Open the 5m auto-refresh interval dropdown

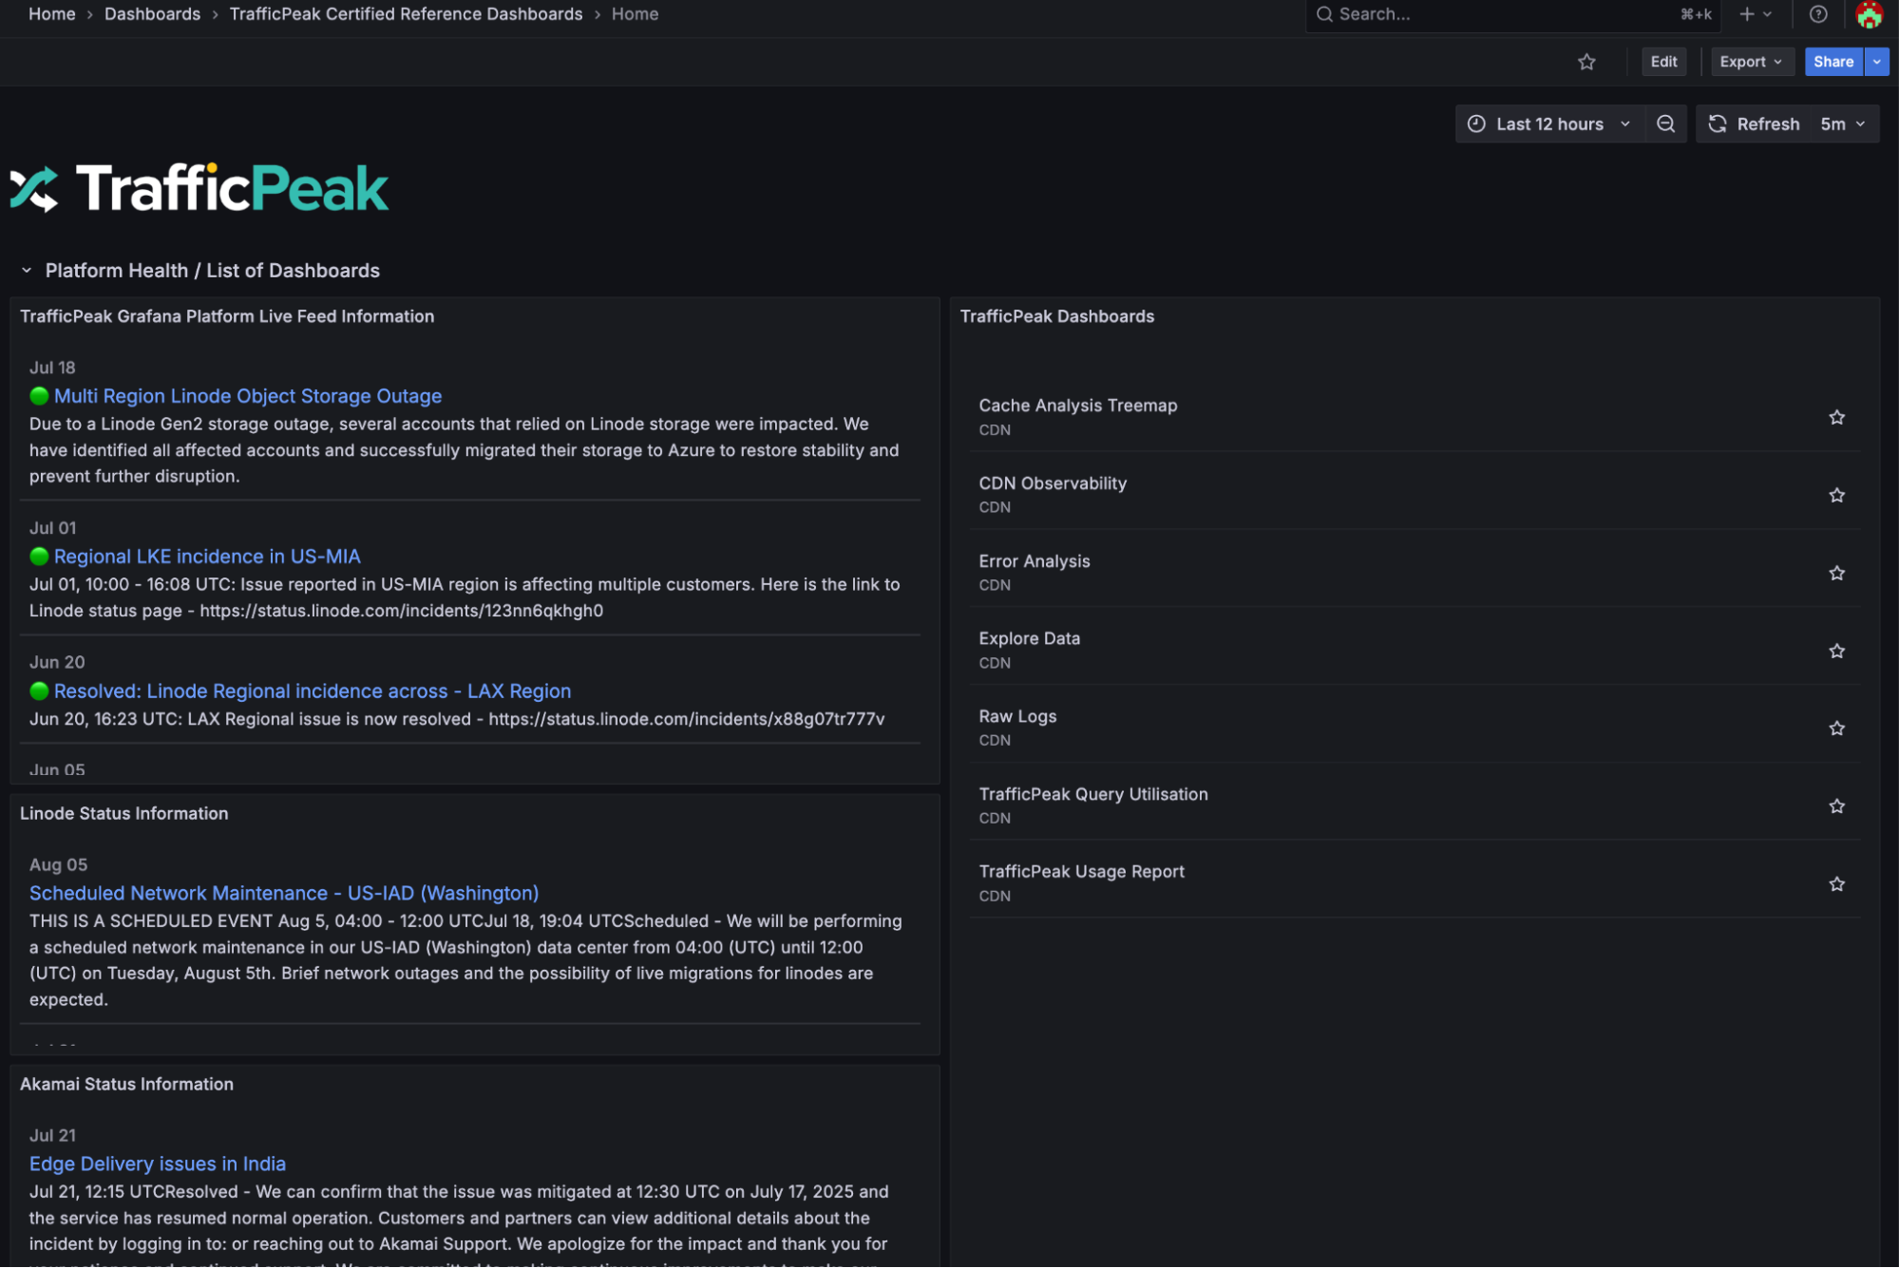coord(1841,123)
